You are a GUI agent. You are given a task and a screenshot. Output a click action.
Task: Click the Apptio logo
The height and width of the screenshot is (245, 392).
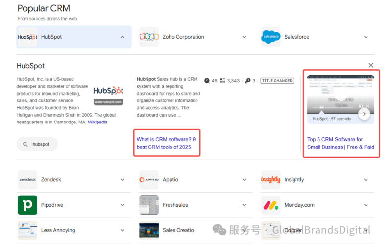point(149,180)
